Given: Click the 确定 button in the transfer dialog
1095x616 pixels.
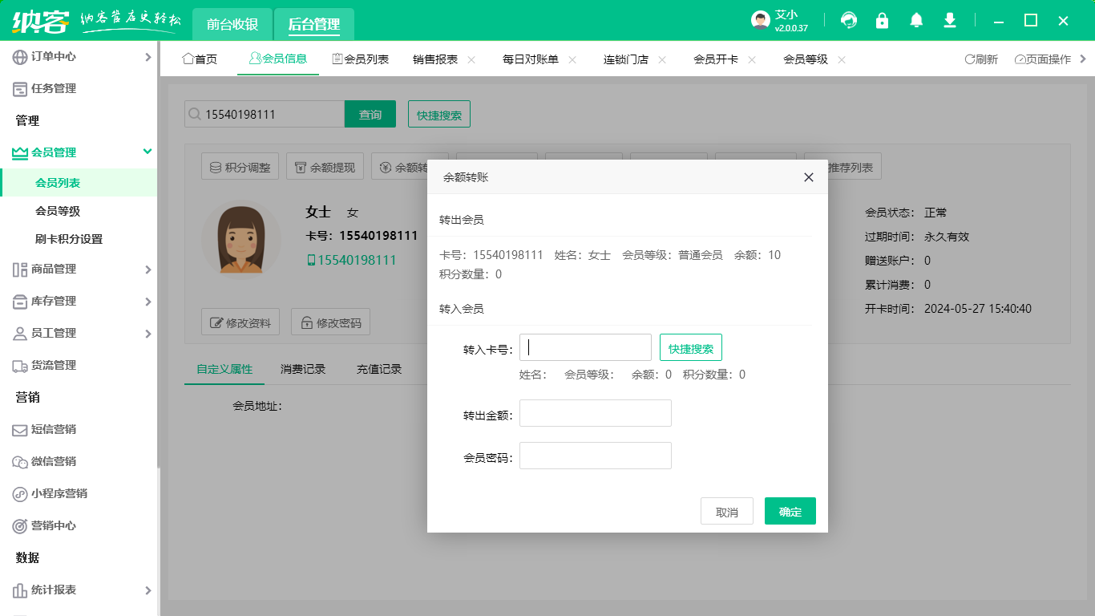Looking at the screenshot, I should pos(790,511).
